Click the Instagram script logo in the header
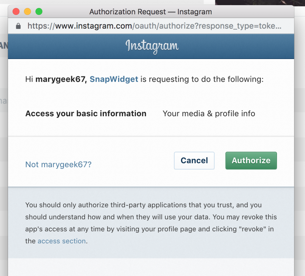Image resolution: width=305 pixels, height=276 pixels. [x=152, y=46]
